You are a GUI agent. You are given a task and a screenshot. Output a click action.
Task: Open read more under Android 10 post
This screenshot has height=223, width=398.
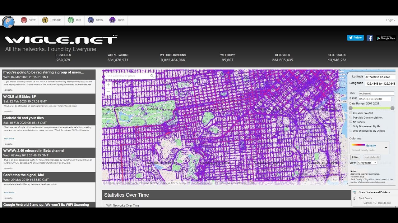click(10, 138)
